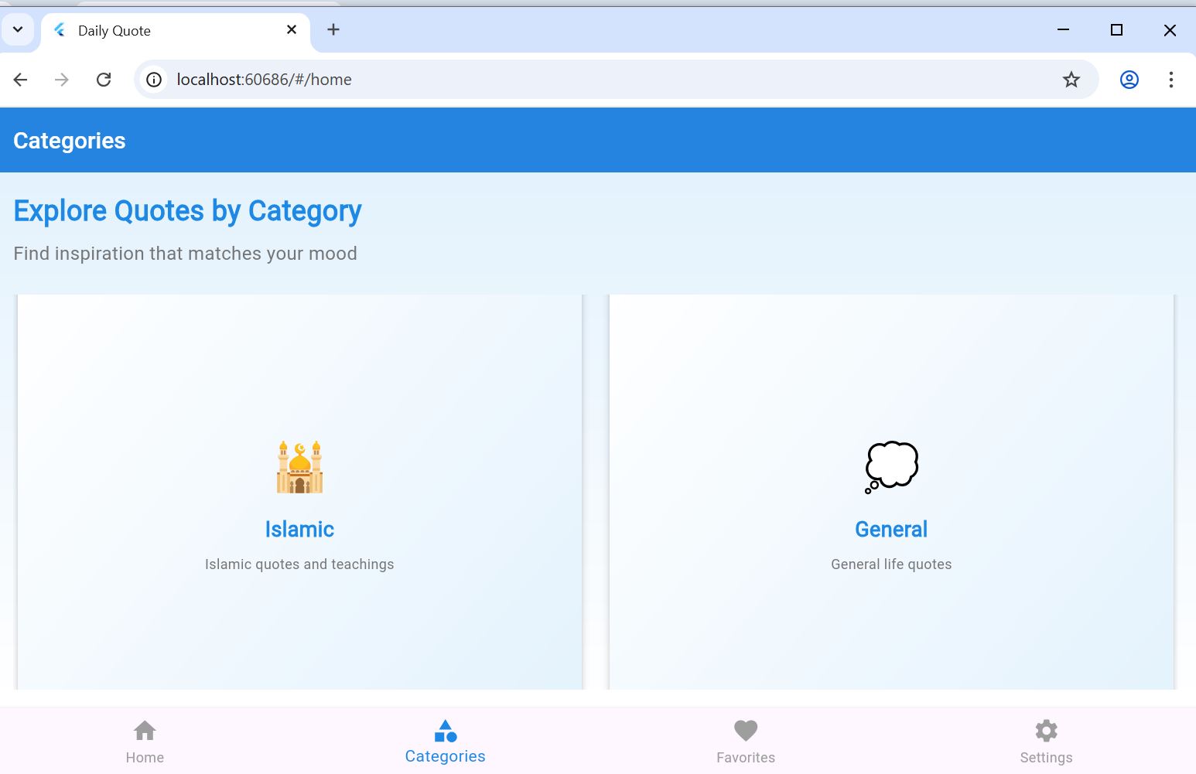The image size is (1196, 774).
Task: View site information icon in address bar
Action: point(155,80)
